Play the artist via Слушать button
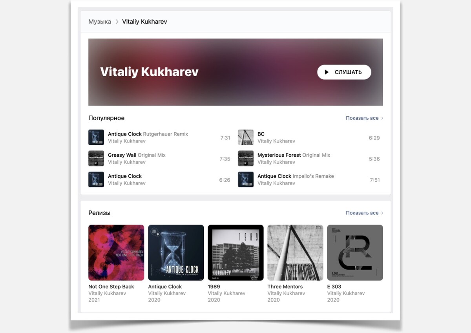Image resolution: width=471 pixels, height=333 pixels. coord(344,72)
